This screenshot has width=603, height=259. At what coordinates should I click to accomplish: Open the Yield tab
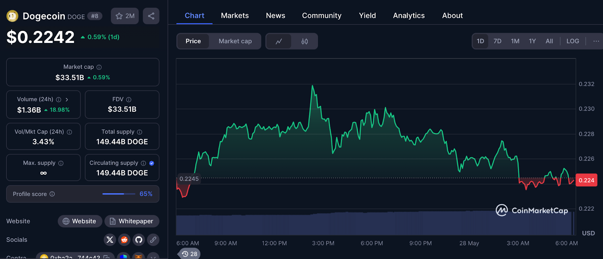click(x=367, y=15)
